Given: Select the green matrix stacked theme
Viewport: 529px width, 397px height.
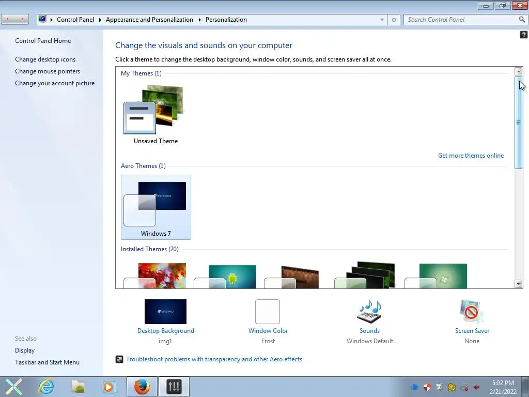Looking at the screenshot, I should point(364,275).
